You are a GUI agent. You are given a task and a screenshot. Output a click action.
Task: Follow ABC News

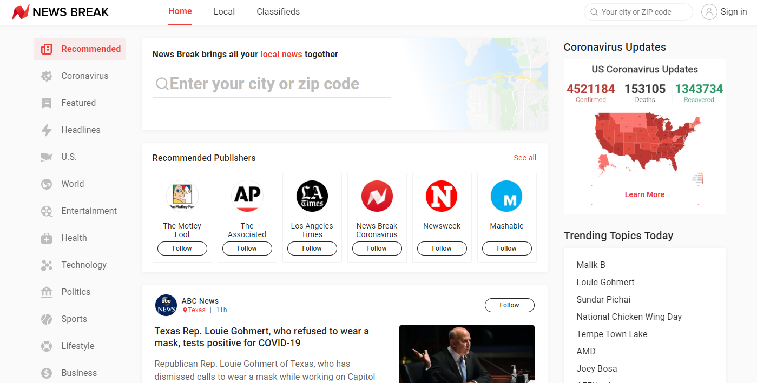coord(510,305)
